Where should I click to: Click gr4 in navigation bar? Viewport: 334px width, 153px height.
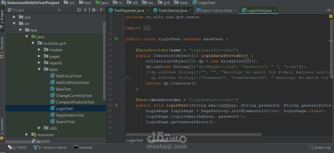[164, 3]
